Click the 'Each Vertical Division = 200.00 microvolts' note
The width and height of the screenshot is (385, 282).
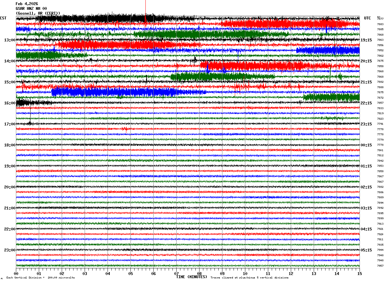tap(40, 278)
